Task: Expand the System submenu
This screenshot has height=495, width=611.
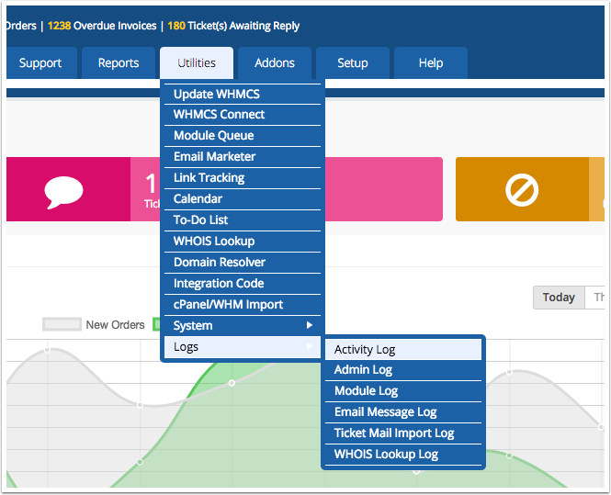Action: [x=243, y=326]
